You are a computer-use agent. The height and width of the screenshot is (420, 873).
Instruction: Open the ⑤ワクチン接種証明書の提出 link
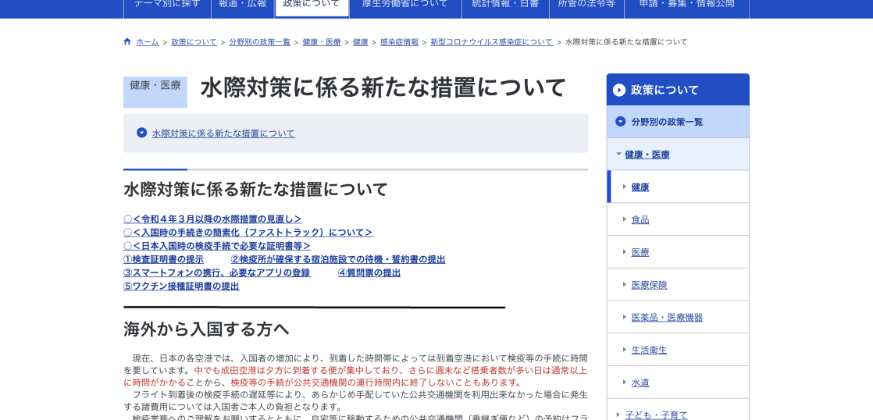click(181, 287)
